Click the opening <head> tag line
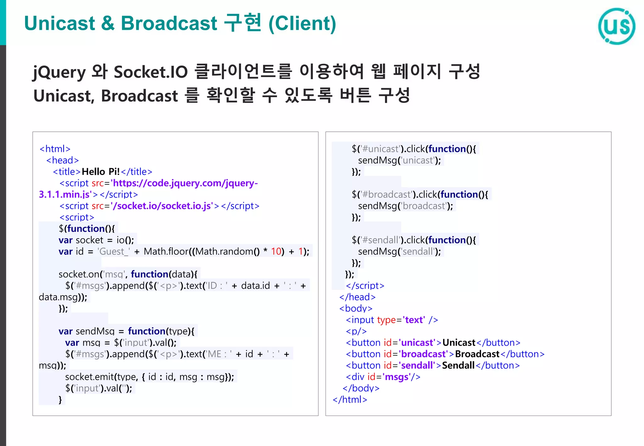 click(x=62, y=160)
